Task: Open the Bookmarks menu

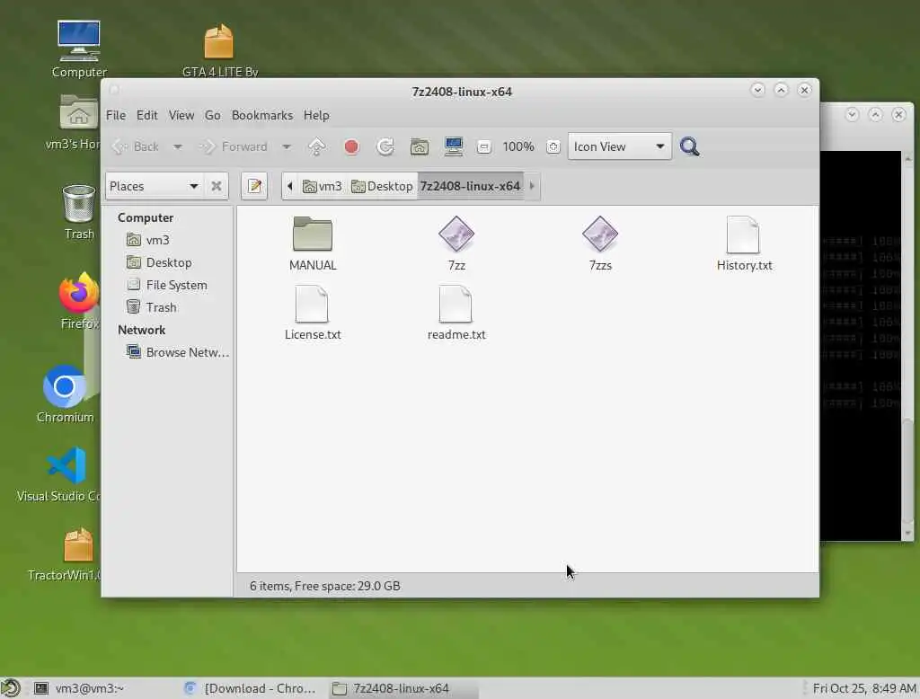Action: 261,115
